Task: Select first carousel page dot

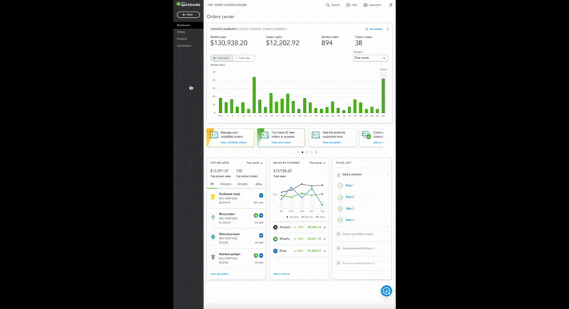Action: tap(303, 152)
